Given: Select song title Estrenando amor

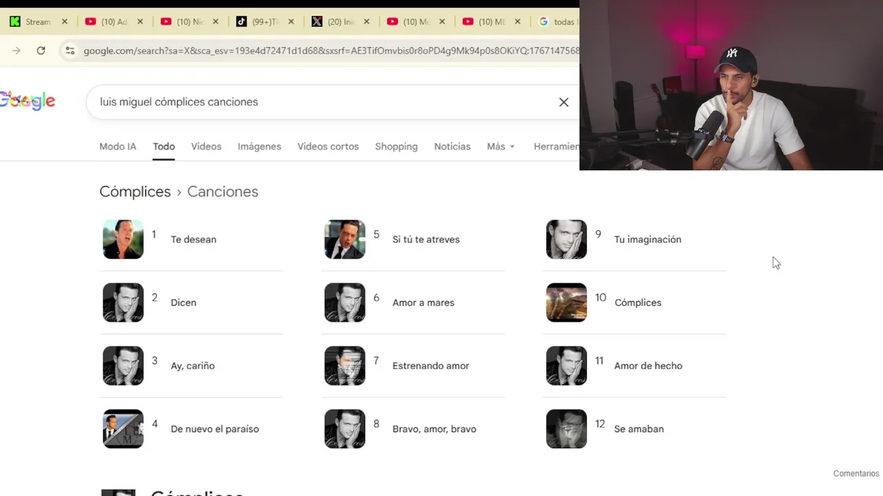Looking at the screenshot, I should 430,366.
